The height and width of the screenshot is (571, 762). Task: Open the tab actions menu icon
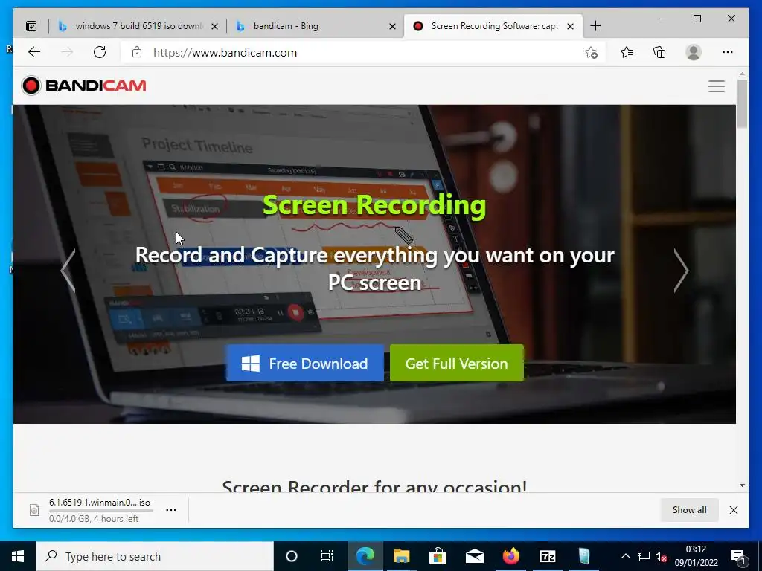click(31, 26)
